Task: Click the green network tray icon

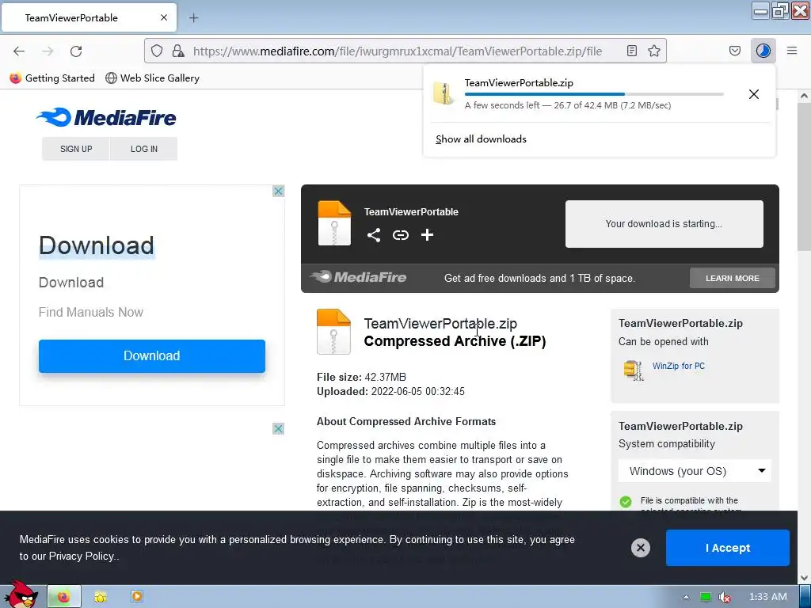Action: [x=706, y=597]
